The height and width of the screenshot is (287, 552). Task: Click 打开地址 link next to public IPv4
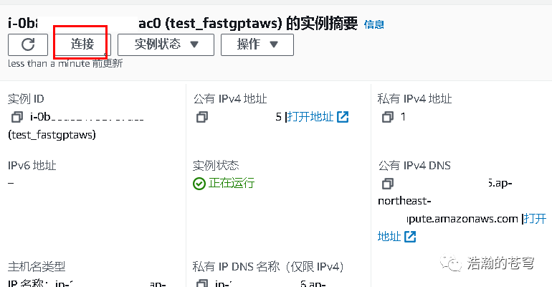click(x=311, y=117)
